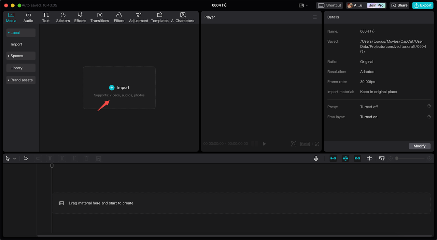Undo the last action

coord(26,158)
